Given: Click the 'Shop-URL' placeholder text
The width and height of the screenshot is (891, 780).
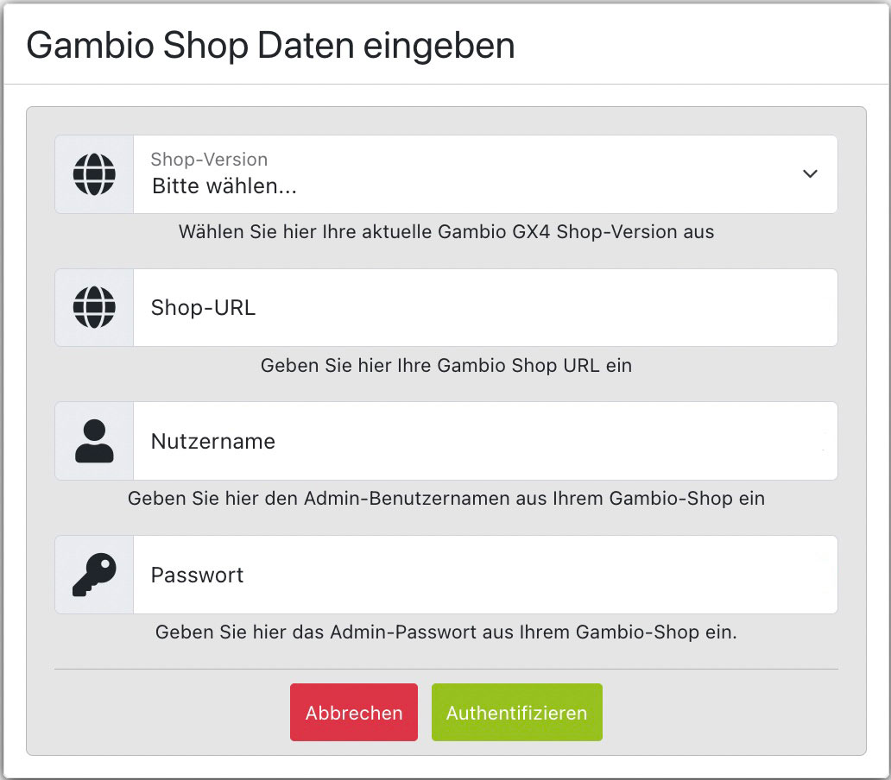Looking at the screenshot, I should [203, 308].
